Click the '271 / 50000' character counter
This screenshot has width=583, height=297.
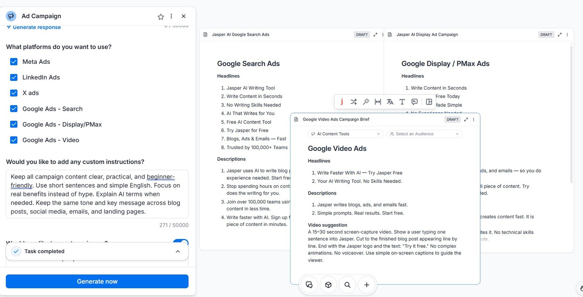click(174, 225)
